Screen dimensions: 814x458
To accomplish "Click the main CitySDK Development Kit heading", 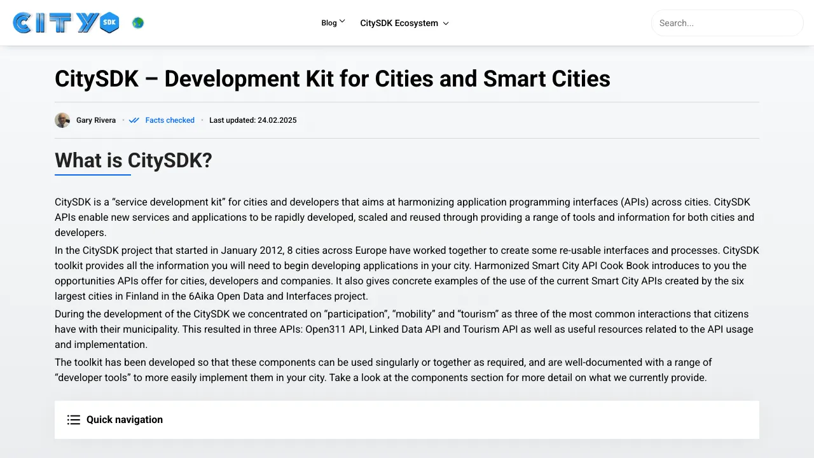I will point(333,79).
